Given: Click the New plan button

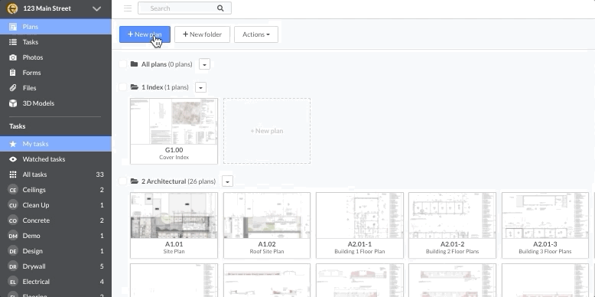Looking at the screenshot, I should (x=145, y=34).
